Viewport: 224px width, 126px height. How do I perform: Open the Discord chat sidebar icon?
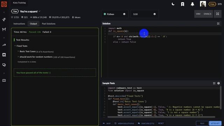coord(4,55)
